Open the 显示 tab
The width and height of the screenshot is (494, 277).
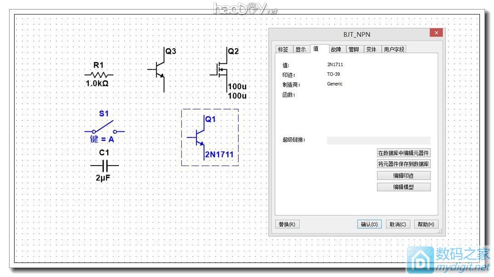(301, 49)
